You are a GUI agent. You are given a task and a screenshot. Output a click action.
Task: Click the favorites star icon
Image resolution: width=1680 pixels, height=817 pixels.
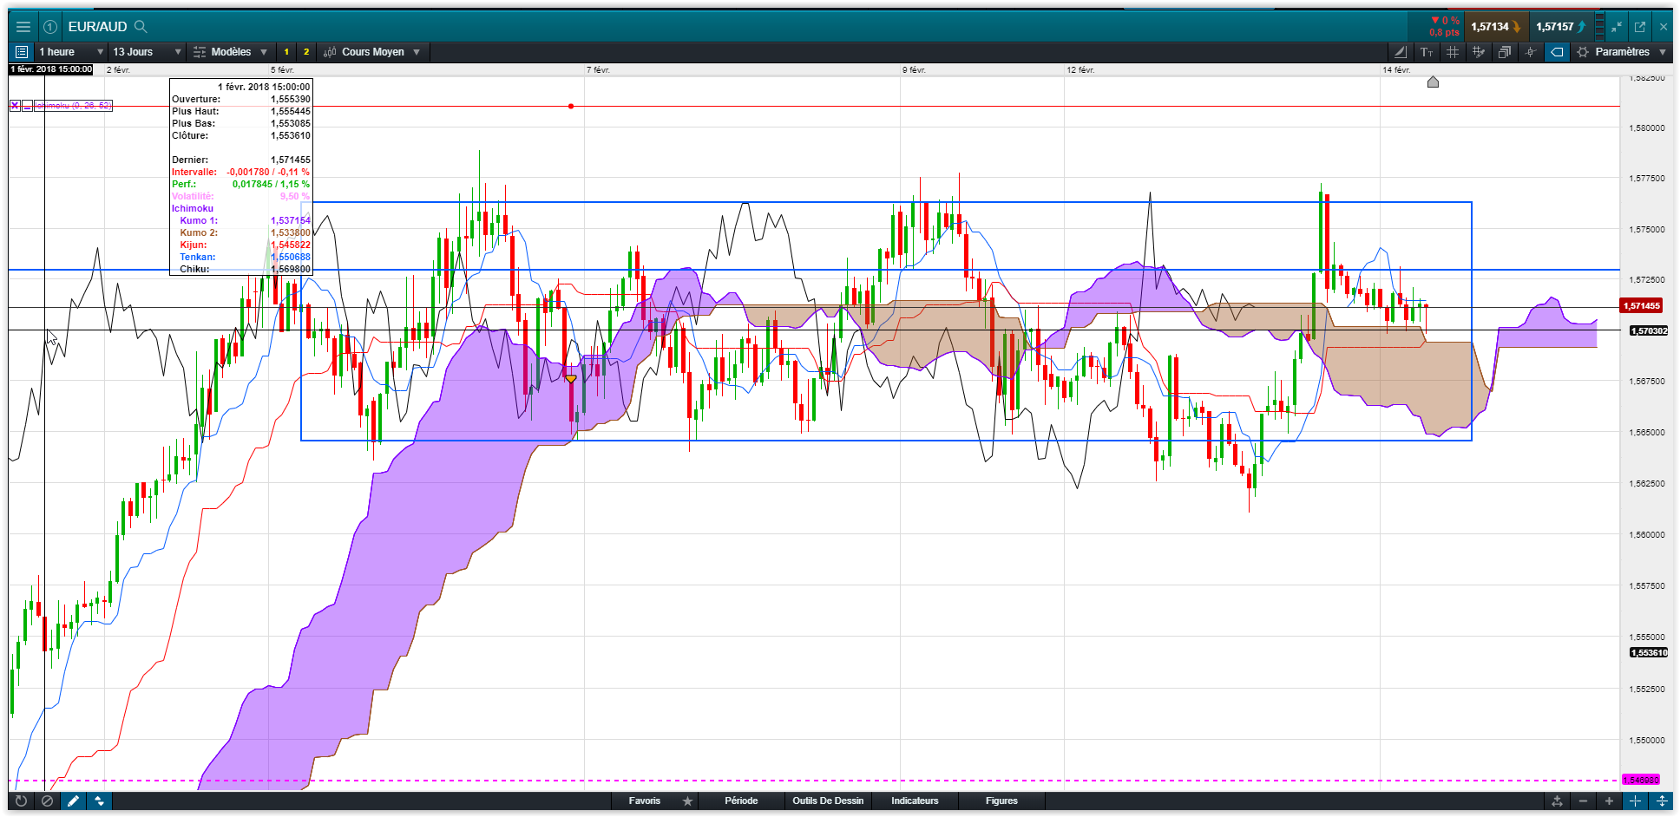pyautogui.click(x=687, y=801)
